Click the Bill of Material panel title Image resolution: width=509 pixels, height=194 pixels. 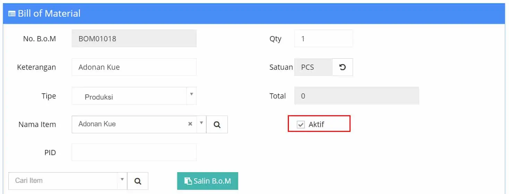coord(49,14)
